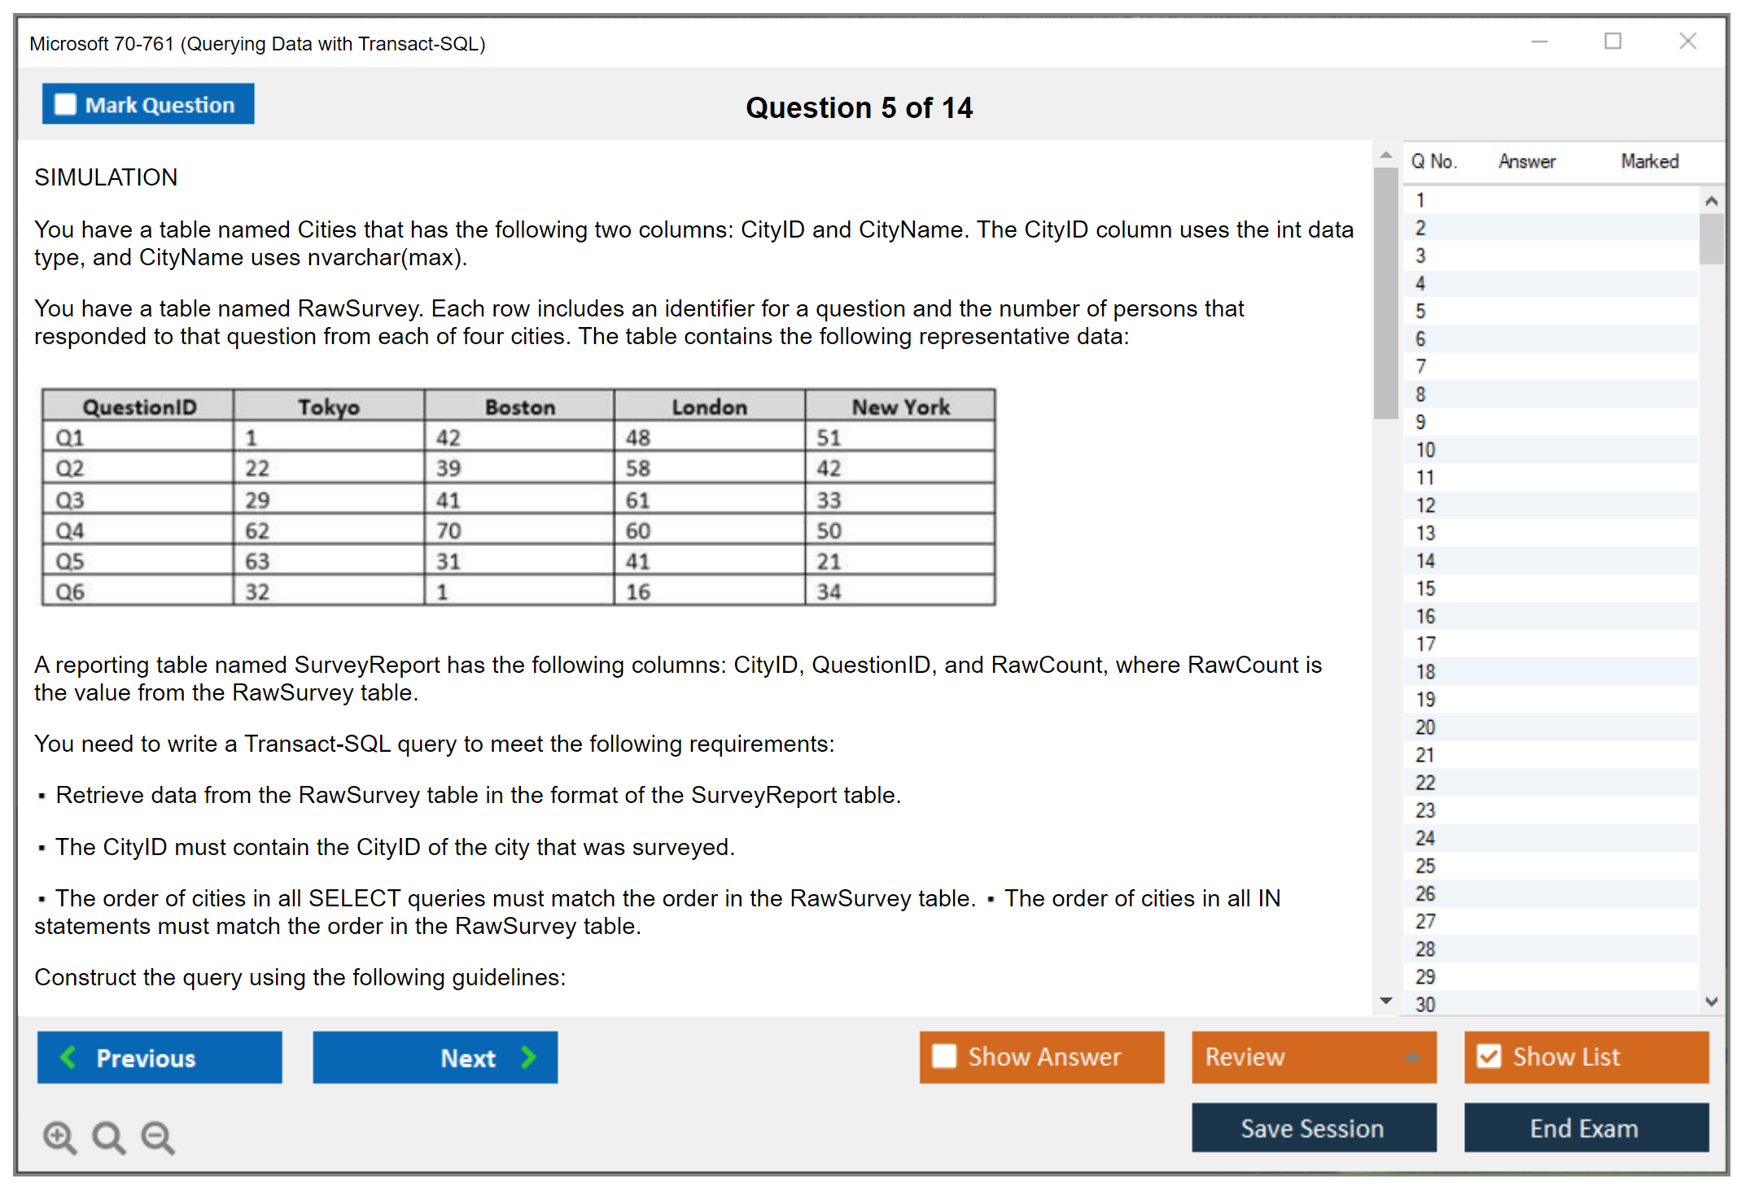
Task: Click the zoom out magnifier icon
Action: pos(158,1137)
